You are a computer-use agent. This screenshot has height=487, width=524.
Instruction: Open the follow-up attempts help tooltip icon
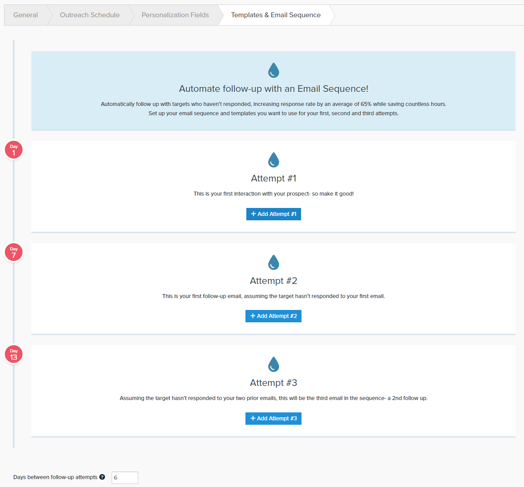(102, 477)
